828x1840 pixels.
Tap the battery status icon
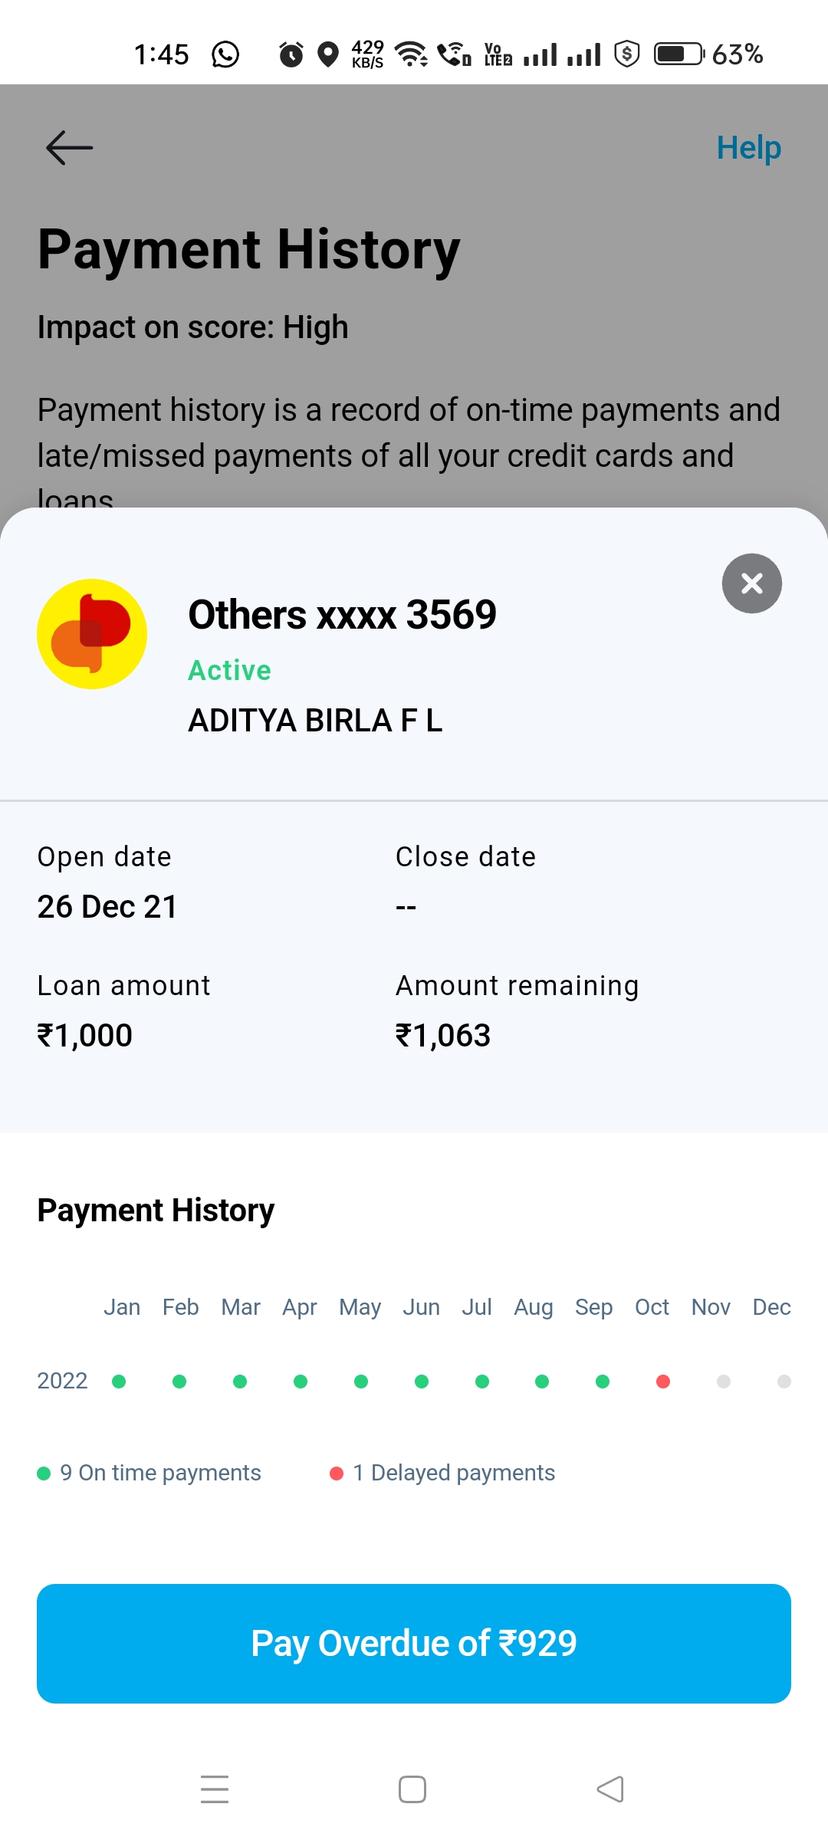(678, 54)
